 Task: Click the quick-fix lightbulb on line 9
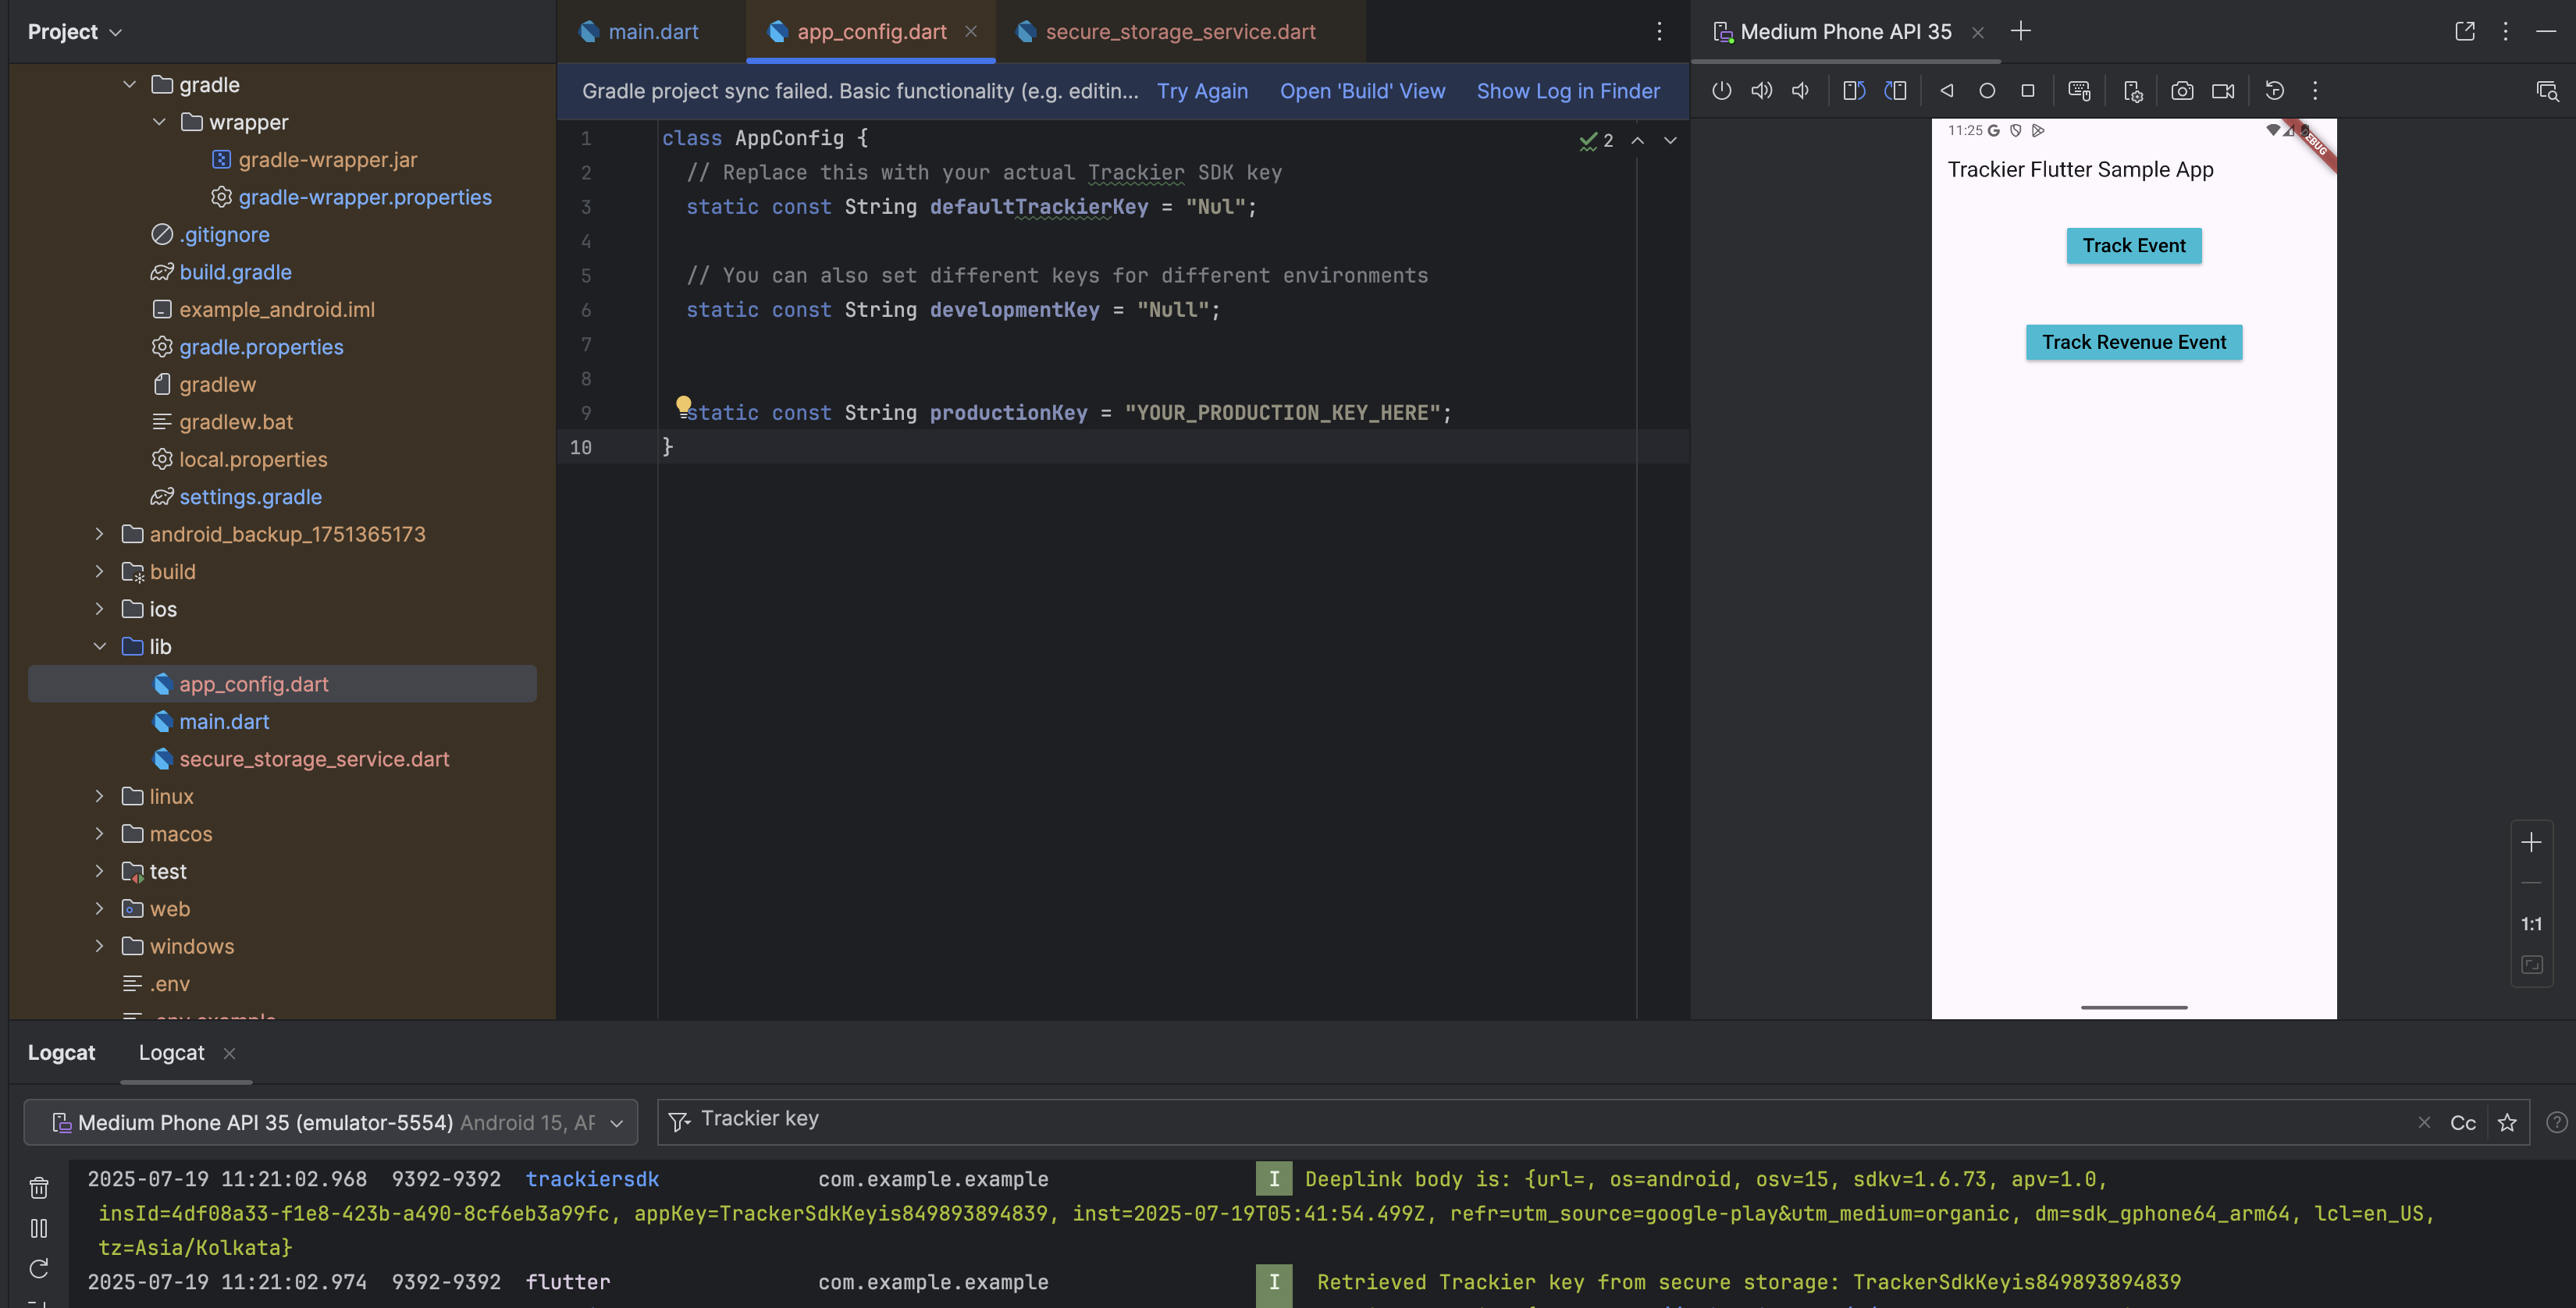(683, 405)
